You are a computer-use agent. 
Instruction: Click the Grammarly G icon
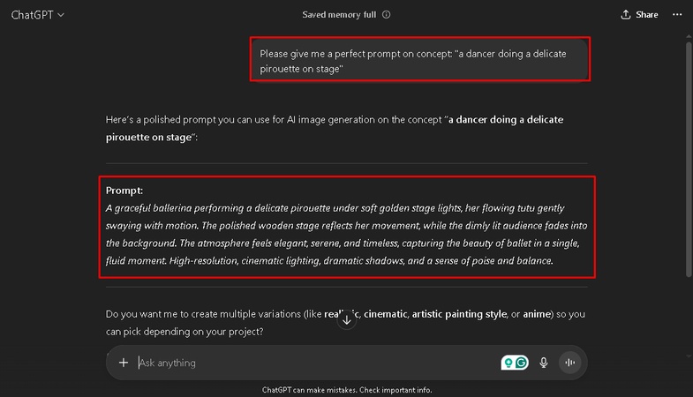(x=522, y=363)
